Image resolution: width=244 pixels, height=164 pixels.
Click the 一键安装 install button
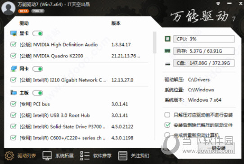coord(216,148)
